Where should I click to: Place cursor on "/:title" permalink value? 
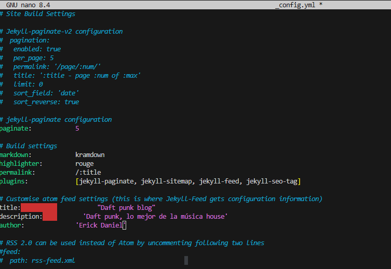(88, 173)
